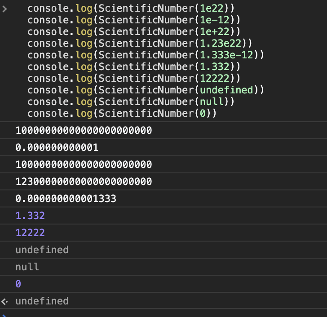This screenshot has height=317, width=327.
Task: Click the return value arrow icon
Action: (x=4, y=301)
